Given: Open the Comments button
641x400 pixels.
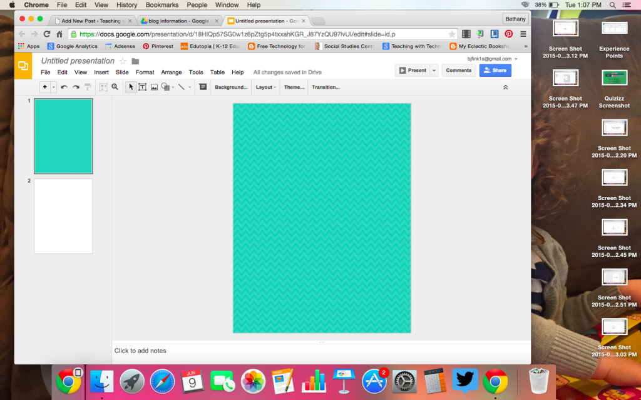Looking at the screenshot, I should (459, 70).
